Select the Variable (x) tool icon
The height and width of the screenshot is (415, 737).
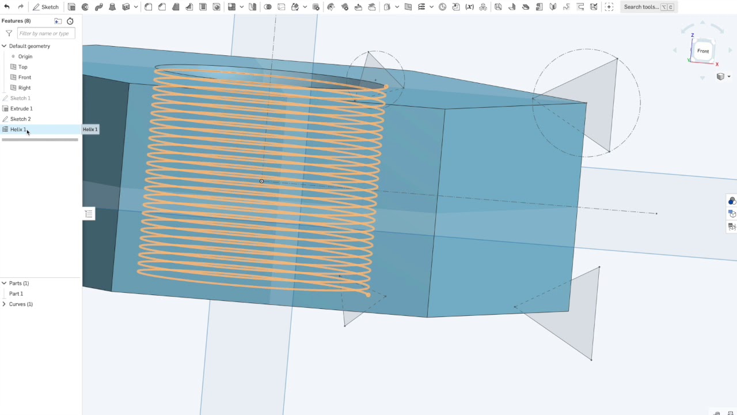pyautogui.click(x=469, y=7)
